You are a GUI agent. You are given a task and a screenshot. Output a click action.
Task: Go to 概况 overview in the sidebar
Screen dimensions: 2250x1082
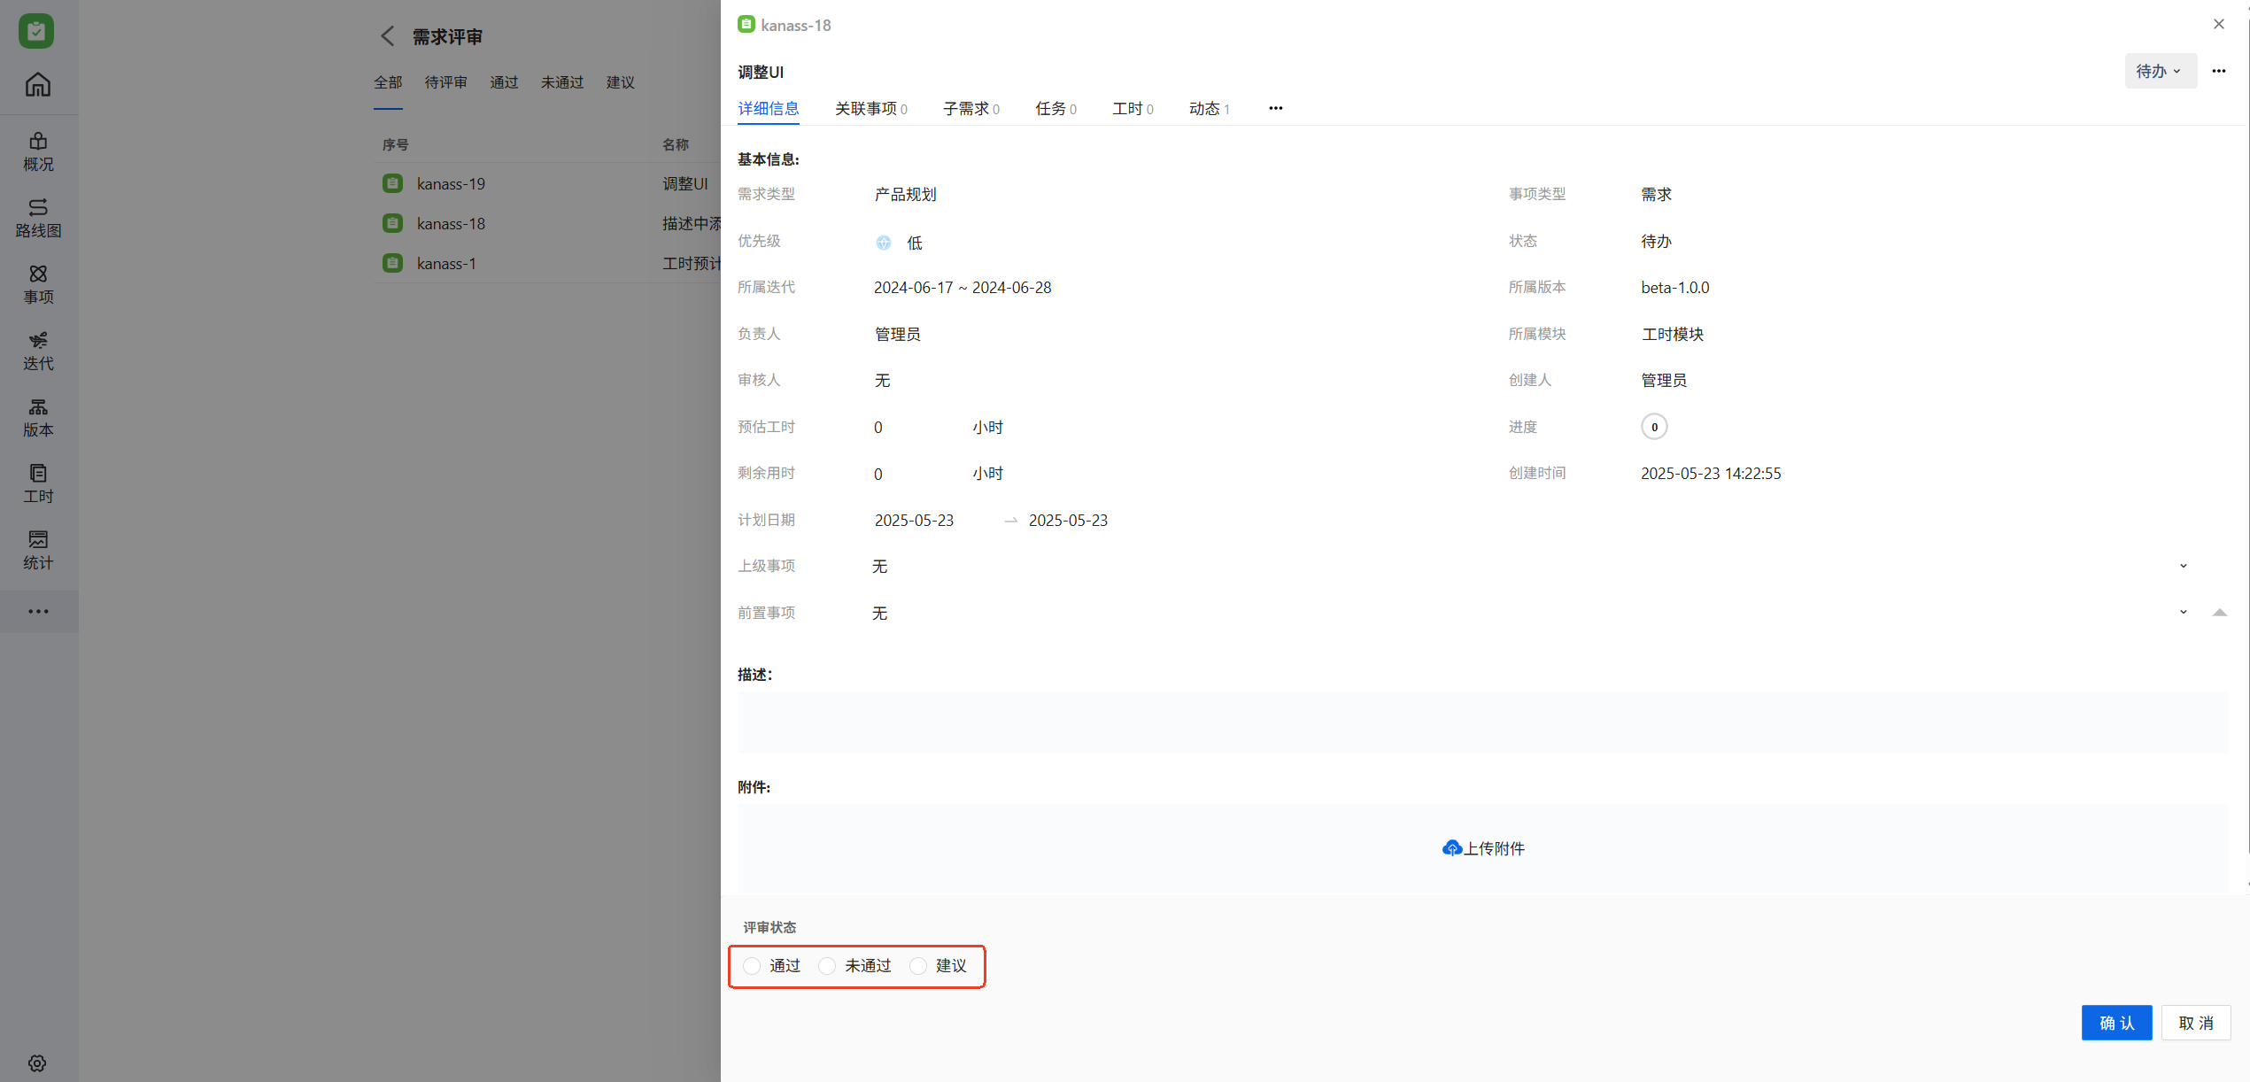(38, 151)
